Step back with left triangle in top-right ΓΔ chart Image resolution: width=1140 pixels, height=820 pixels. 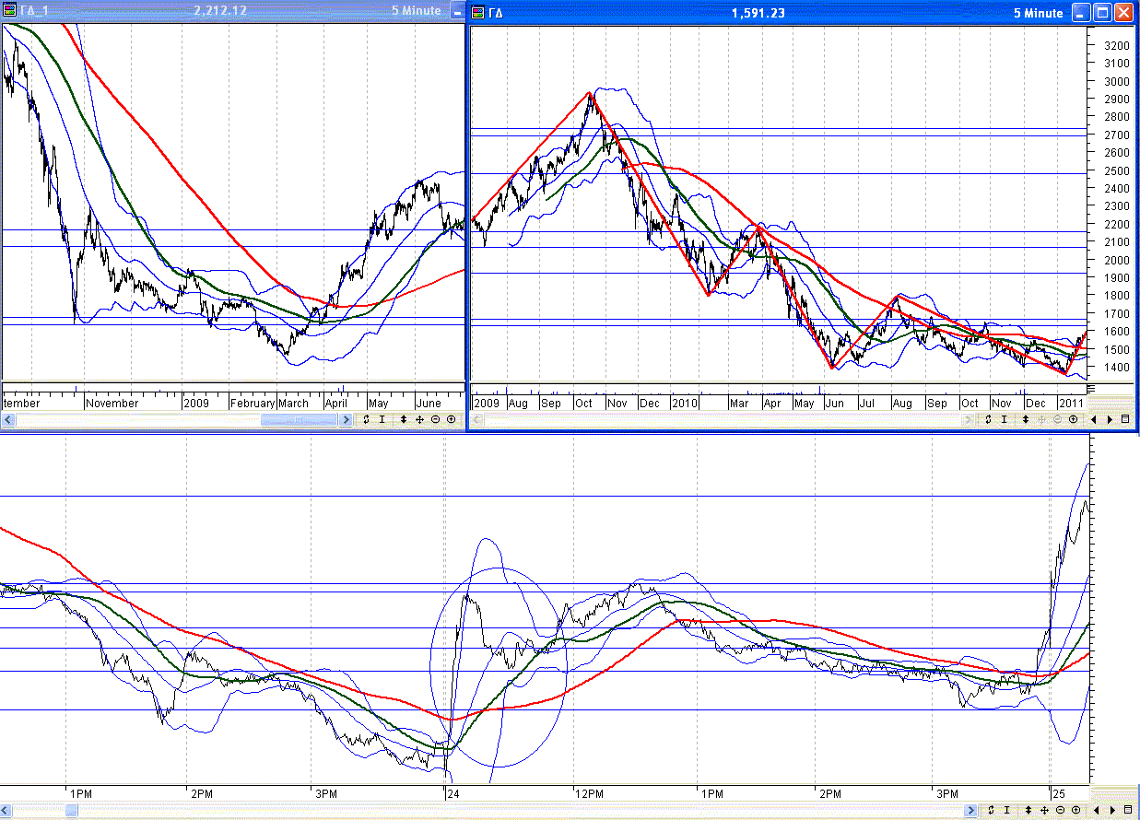(1095, 419)
